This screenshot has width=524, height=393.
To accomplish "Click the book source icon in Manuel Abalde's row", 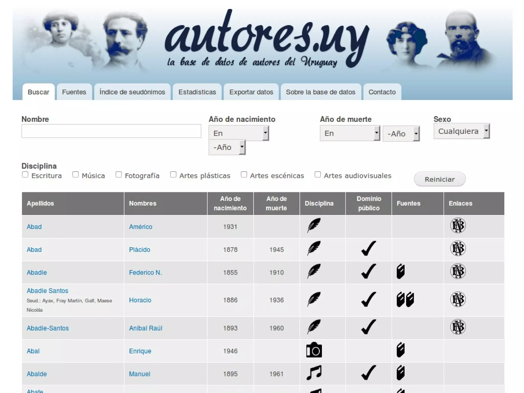I will click(x=400, y=373).
